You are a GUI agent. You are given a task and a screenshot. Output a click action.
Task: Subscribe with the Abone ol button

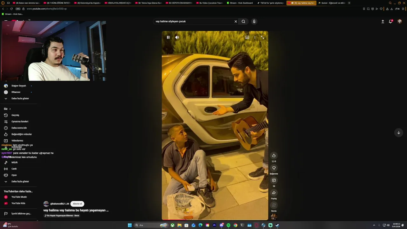point(77,204)
